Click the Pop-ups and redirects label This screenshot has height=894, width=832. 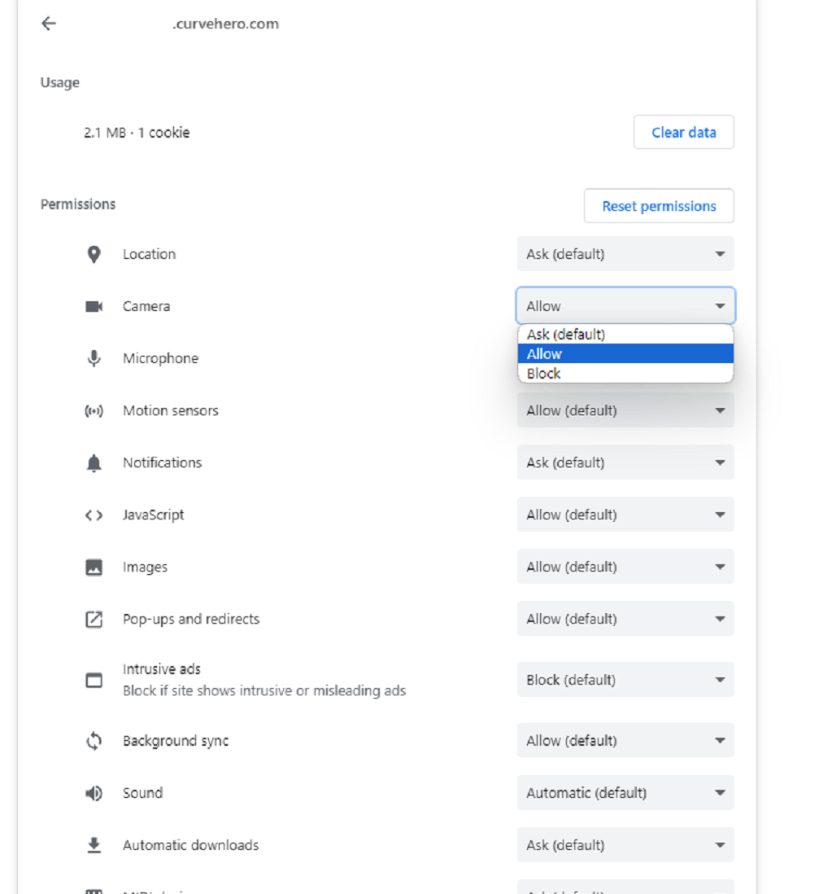click(x=191, y=619)
